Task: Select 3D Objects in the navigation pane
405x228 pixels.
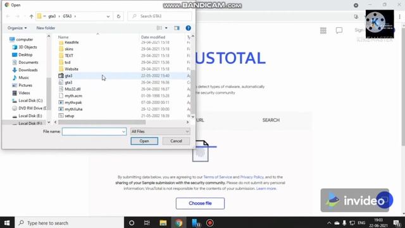Action: click(x=25, y=47)
